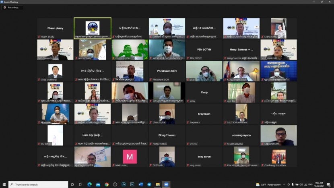
Task: Open Microsoft Word from the taskbar
Action: point(141,184)
